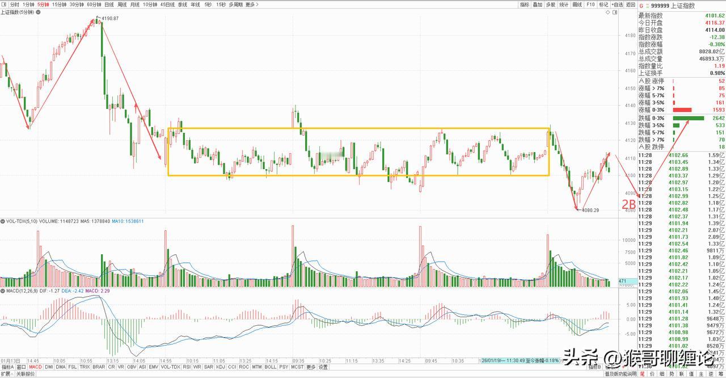
Task: Click the 今日开盘 value 4116.37
Action: (x=715, y=23)
